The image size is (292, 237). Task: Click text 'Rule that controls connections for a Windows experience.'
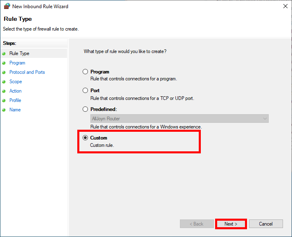(146, 127)
